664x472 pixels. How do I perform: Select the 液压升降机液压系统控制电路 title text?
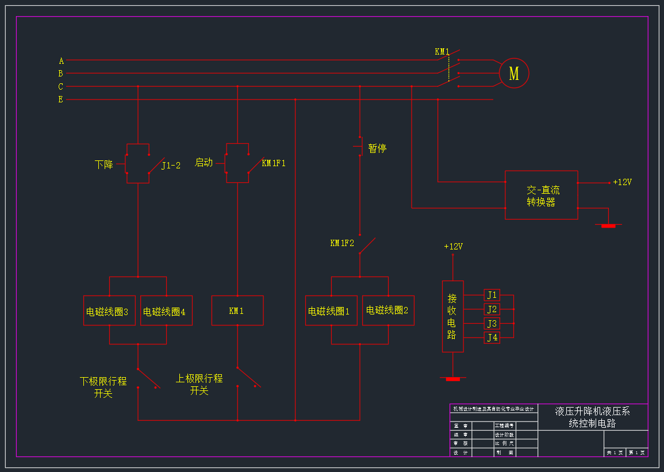(x=592, y=417)
